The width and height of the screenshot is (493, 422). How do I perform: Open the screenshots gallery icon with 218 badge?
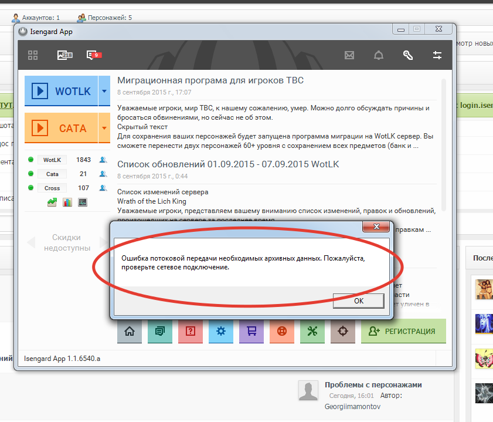[x=64, y=55]
